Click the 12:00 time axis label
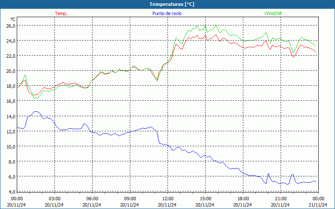The height and width of the screenshot is (209, 335). pyautogui.click(x=168, y=199)
